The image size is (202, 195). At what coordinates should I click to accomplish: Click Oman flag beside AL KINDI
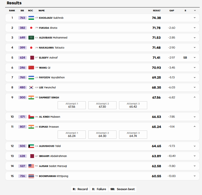pos(31,117)
